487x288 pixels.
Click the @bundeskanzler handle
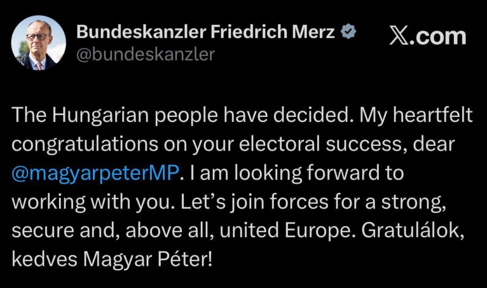146,54
